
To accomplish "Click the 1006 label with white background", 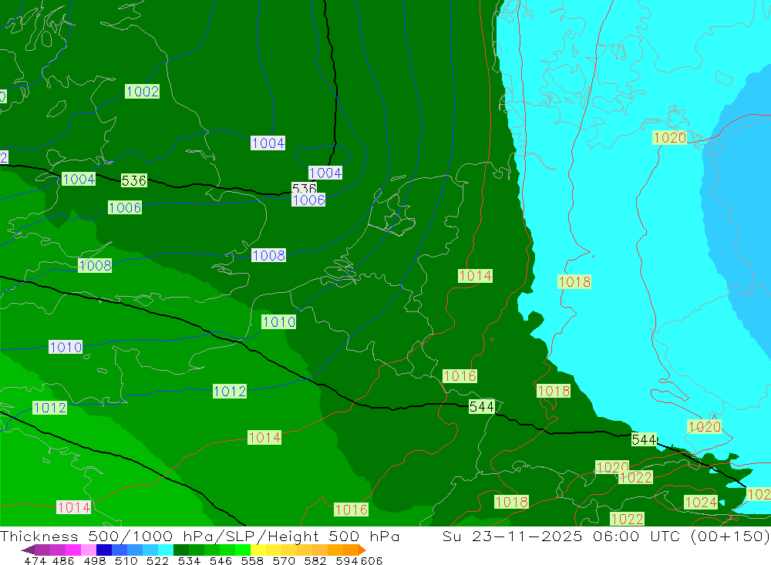I will pos(308,200).
